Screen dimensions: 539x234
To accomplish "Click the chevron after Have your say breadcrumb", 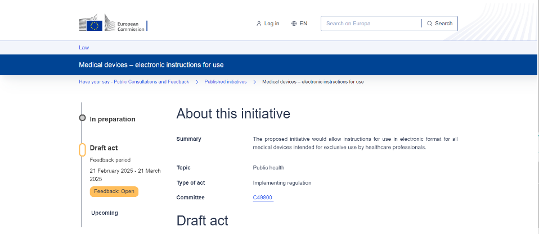I will click(197, 82).
